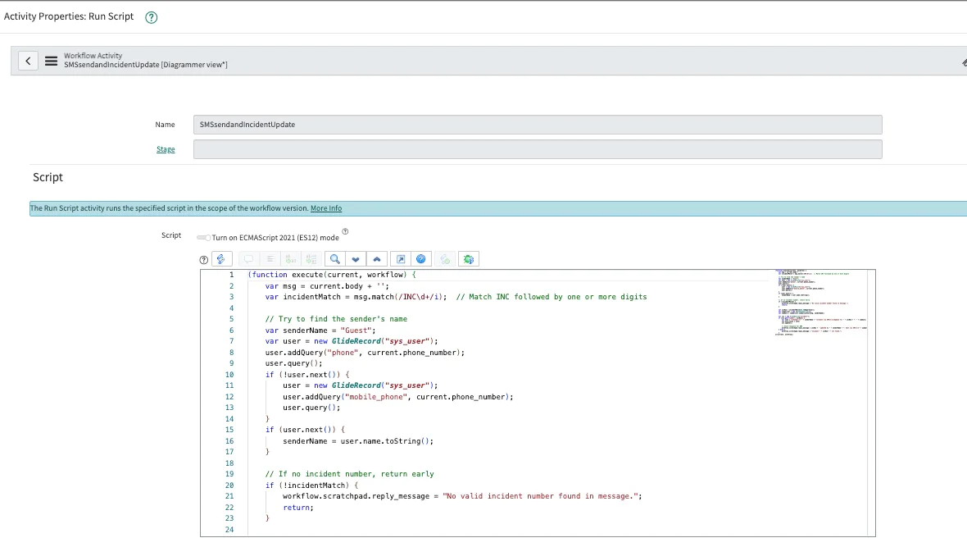Image resolution: width=967 pixels, height=547 pixels.
Task: Open script editor help question mark
Action: [204, 260]
